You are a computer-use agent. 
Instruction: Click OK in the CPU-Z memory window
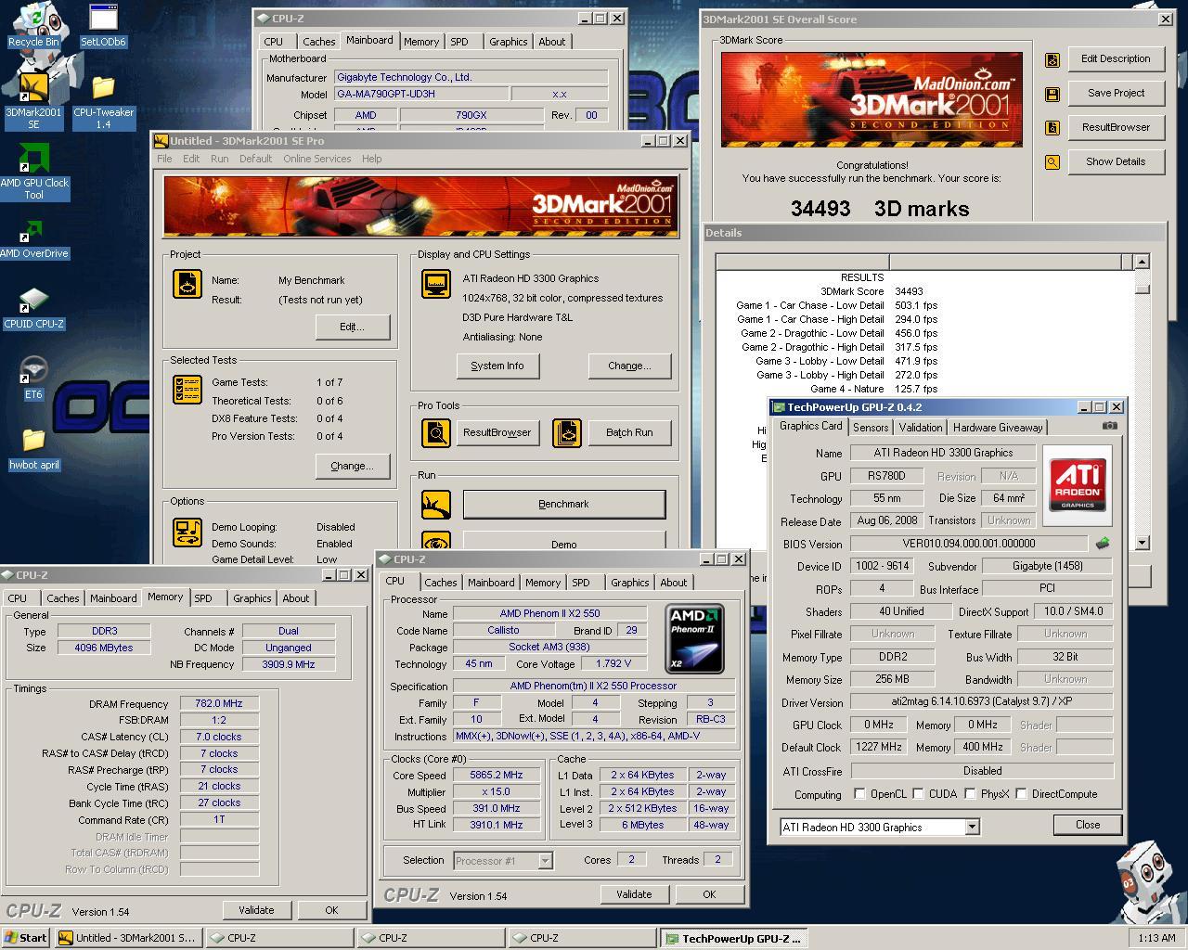coord(331,910)
